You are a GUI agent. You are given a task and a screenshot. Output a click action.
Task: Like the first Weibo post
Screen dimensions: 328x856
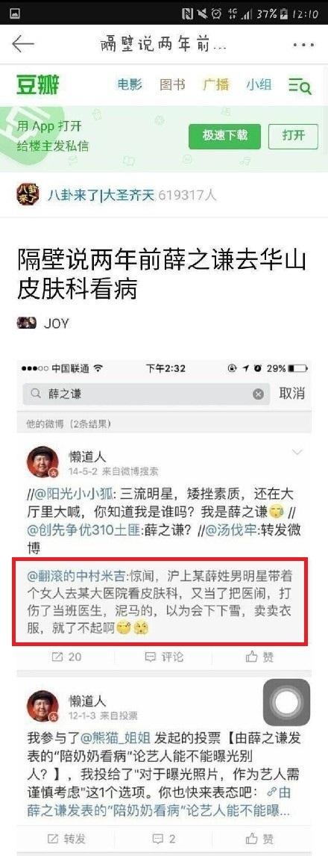(x=260, y=657)
